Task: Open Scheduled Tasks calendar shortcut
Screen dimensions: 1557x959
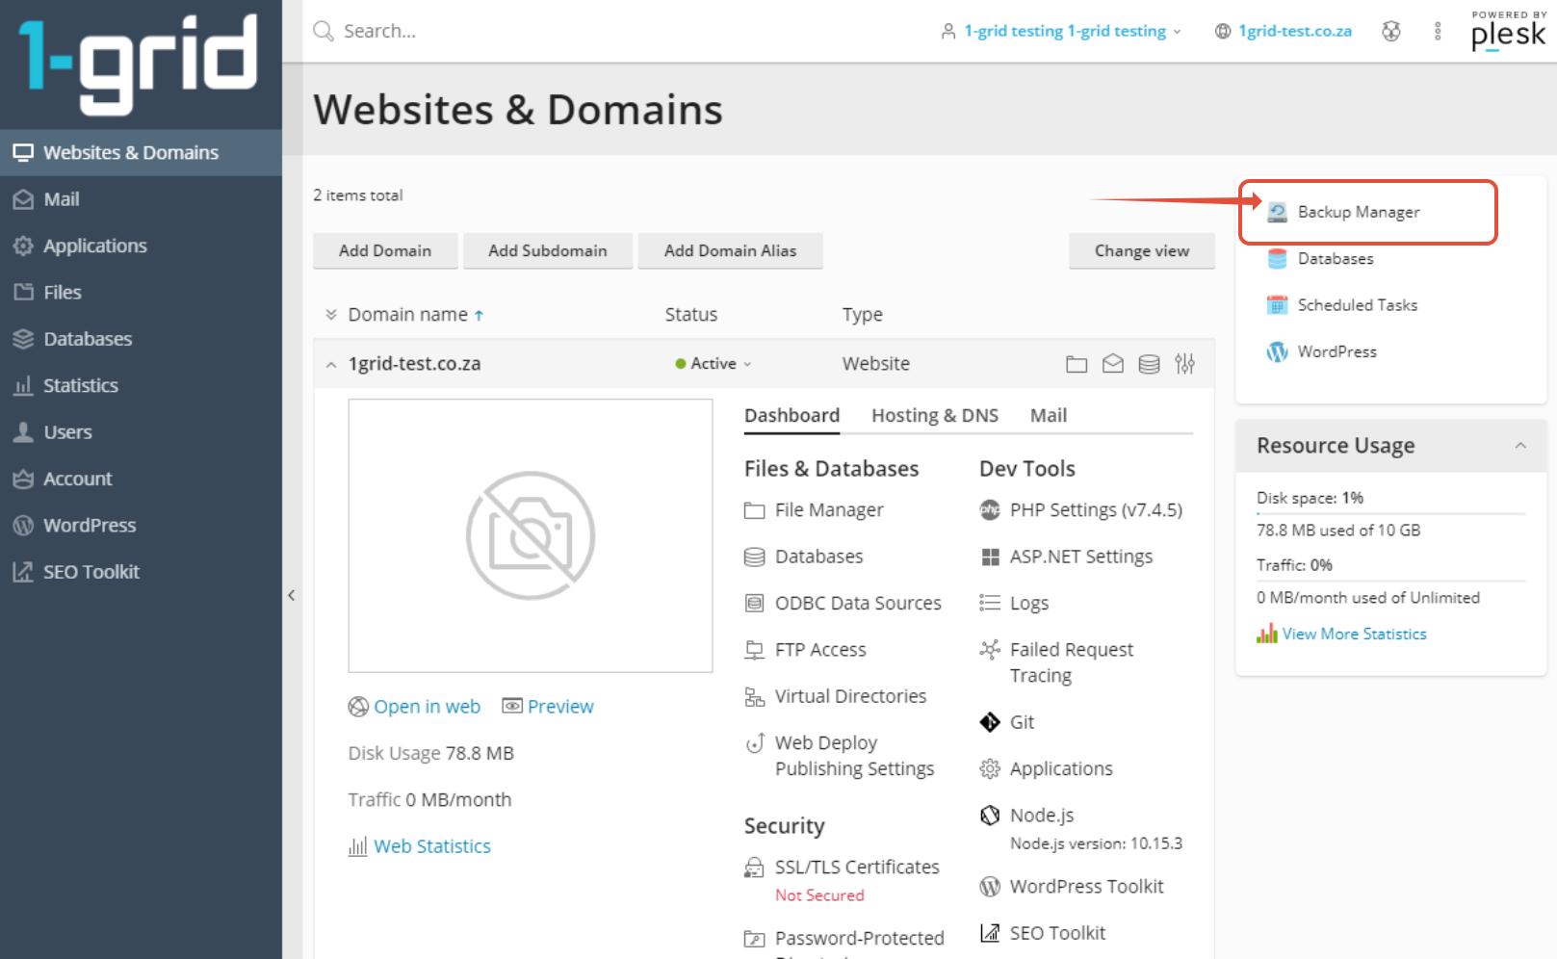Action: click(x=1342, y=305)
